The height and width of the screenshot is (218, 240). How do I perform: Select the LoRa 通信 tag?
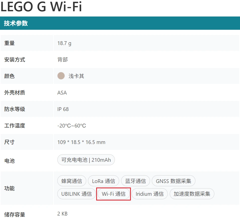click(103, 181)
